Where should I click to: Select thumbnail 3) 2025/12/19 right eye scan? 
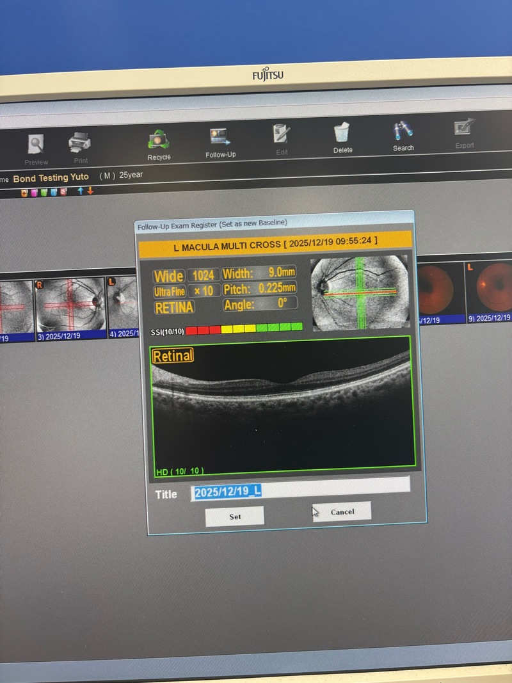[70, 305]
